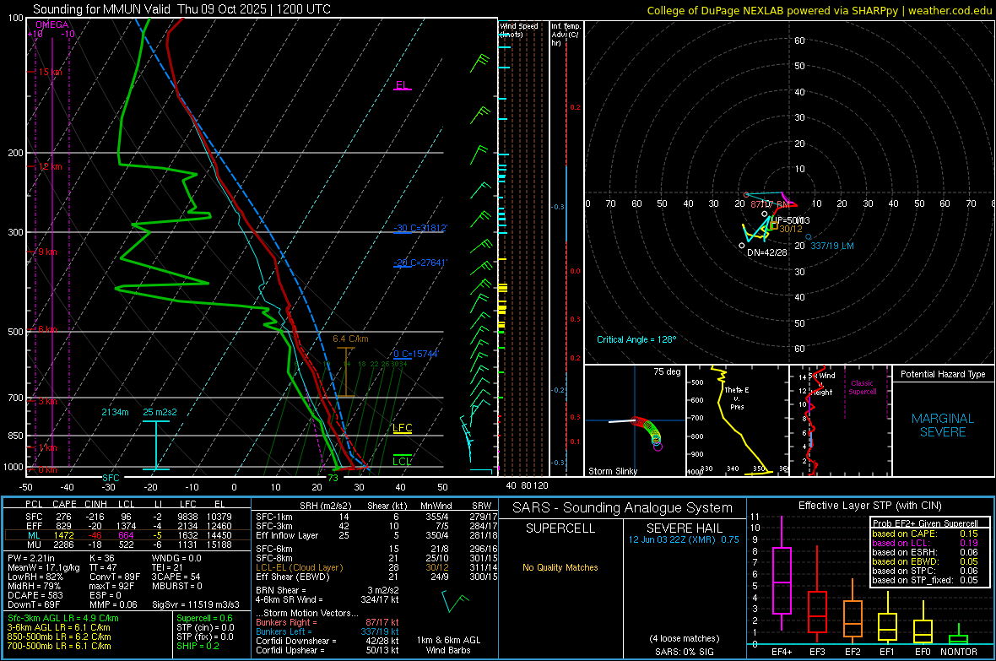Click the based on CAPE: 0.15 legend row
This screenshot has width=996, height=661.
click(x=925, y=534)
